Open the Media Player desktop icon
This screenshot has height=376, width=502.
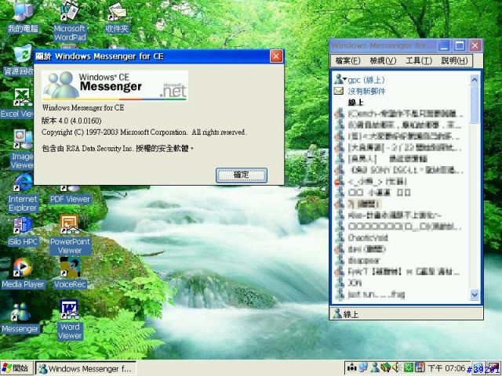pos(23,273)
